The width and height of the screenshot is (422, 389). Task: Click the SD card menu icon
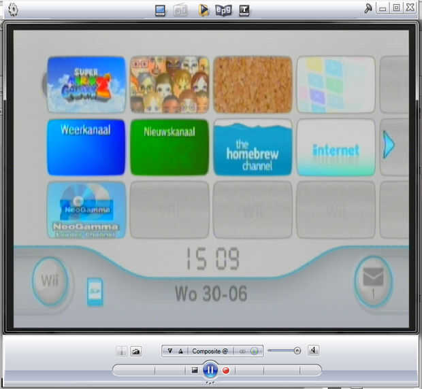[x=95, y=292]
